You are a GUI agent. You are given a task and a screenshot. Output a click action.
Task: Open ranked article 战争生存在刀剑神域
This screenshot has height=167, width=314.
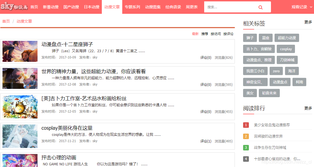click(x=270, y=148)
